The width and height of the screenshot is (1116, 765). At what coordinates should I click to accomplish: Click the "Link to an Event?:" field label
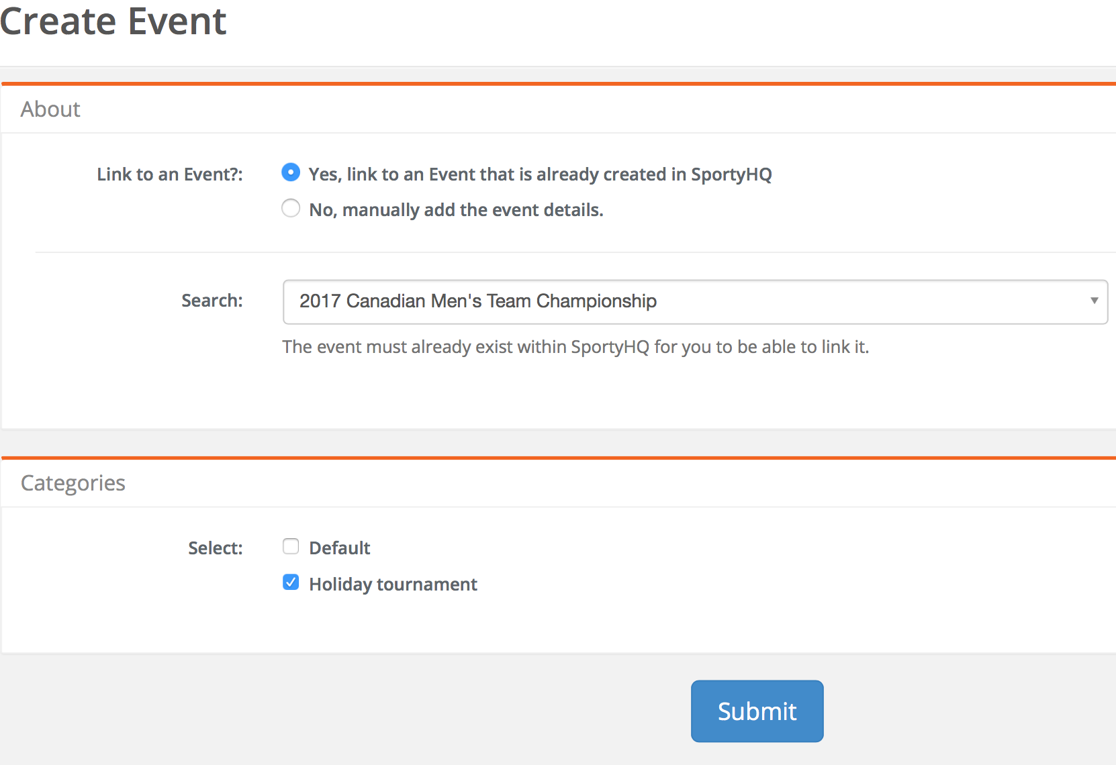coord(170,174)
